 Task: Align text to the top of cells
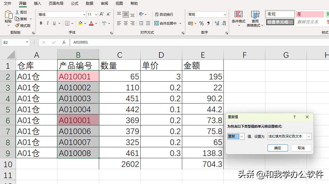119,14
